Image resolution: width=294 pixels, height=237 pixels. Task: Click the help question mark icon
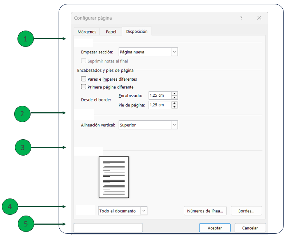(x=241, y=18)
